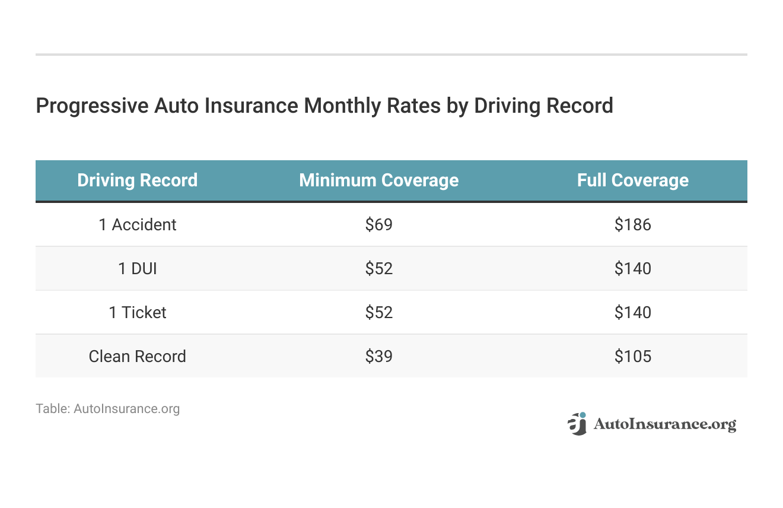Click the gray divider line above the title

[x=391, y=55]
